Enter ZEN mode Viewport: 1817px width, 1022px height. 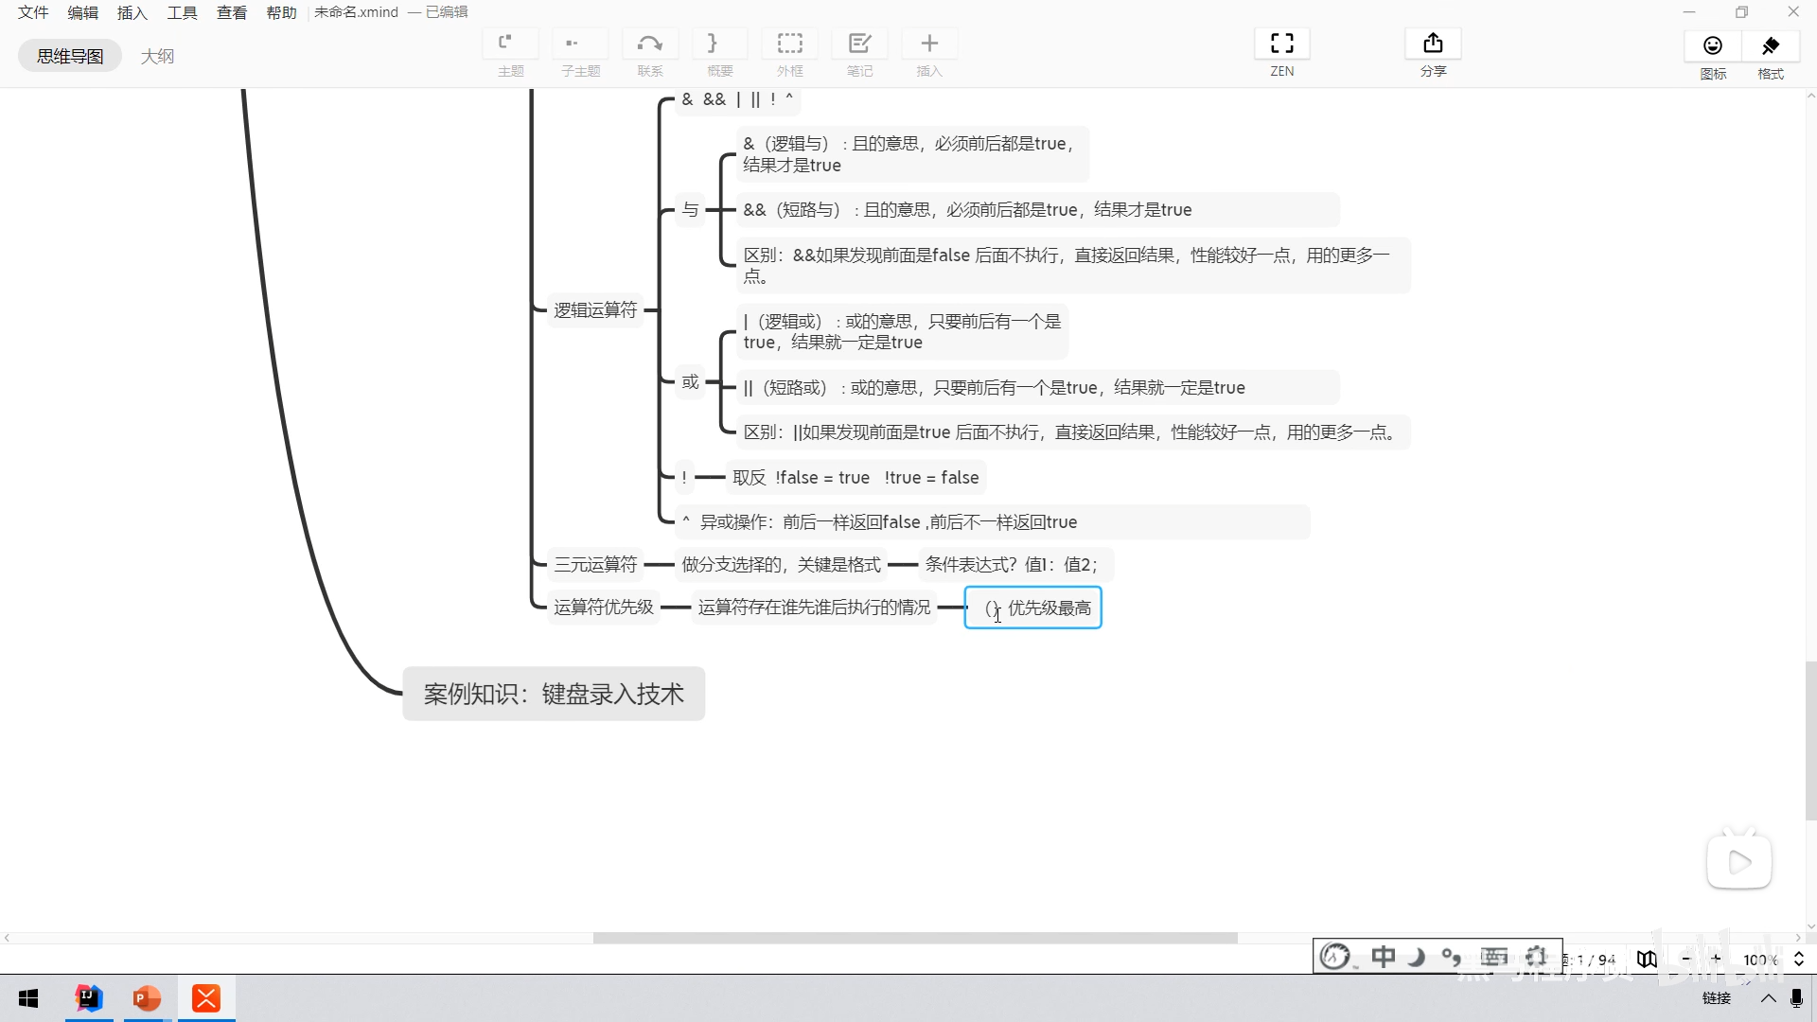click(x=1281, y=44)
